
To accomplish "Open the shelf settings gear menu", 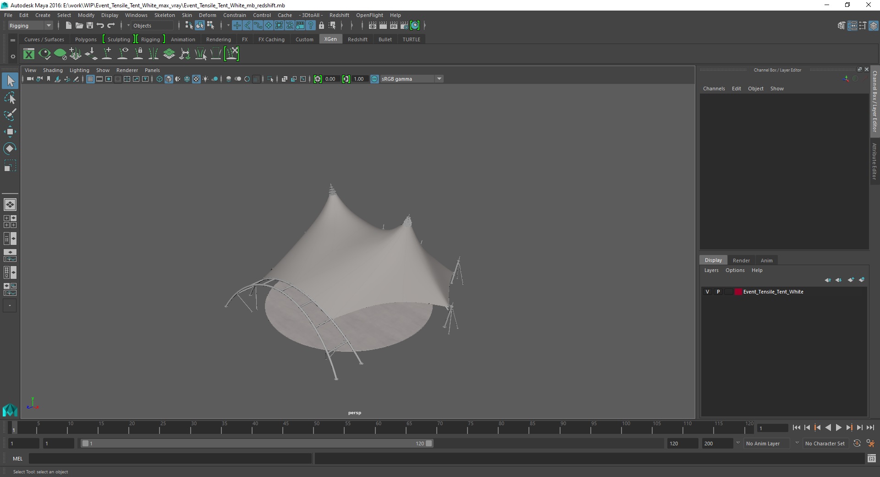I will (x=13, y=57).
